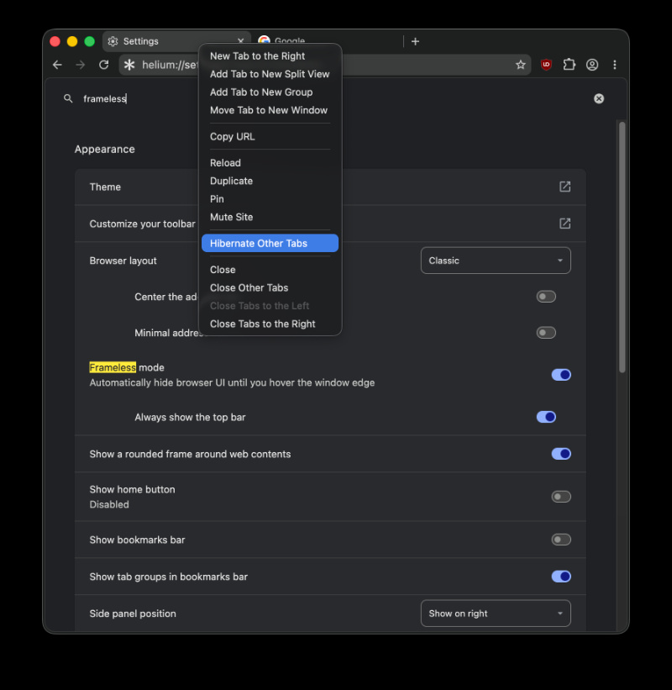The height and width of the screenshot is (690, 672).
Task: Click the highlighted Frameless word
Action: click(x=113, y=367)
